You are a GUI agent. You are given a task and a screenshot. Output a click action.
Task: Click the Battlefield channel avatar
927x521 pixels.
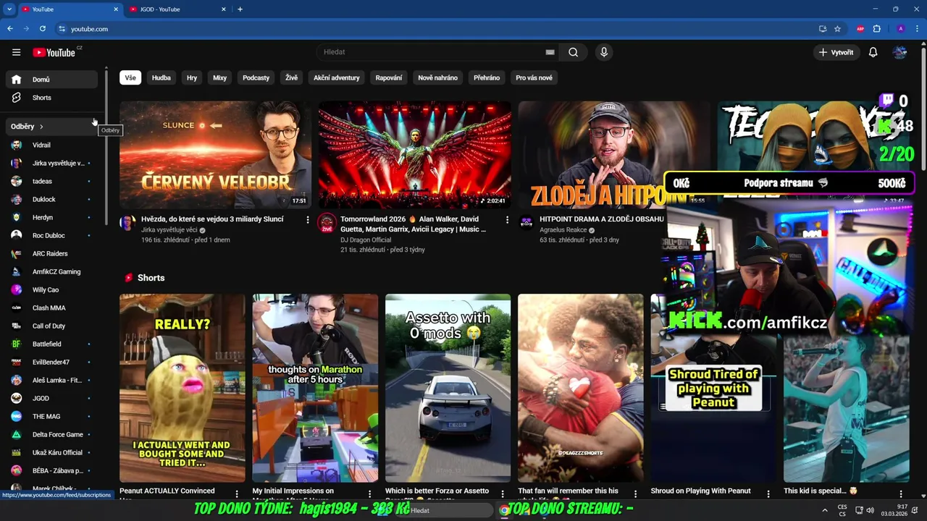click(x=16, y=344)
